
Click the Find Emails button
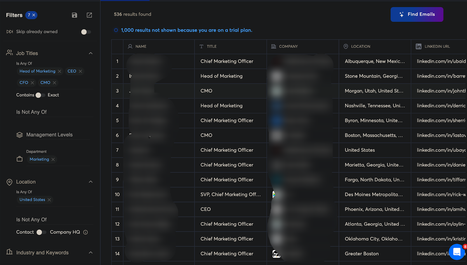click(417, 14)
